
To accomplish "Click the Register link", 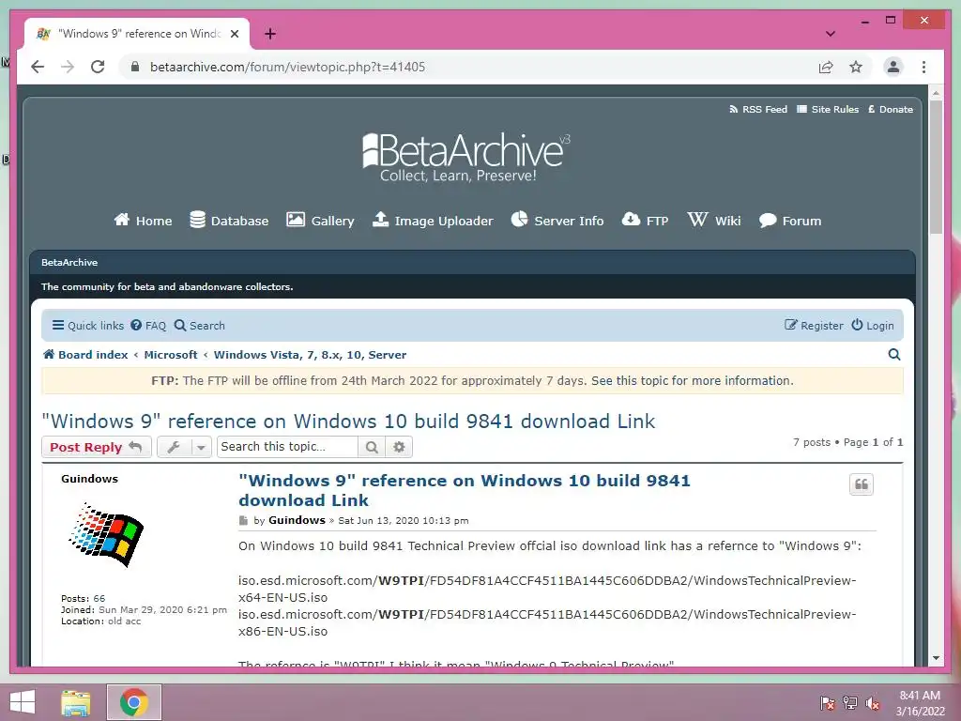I will (814, 326).
